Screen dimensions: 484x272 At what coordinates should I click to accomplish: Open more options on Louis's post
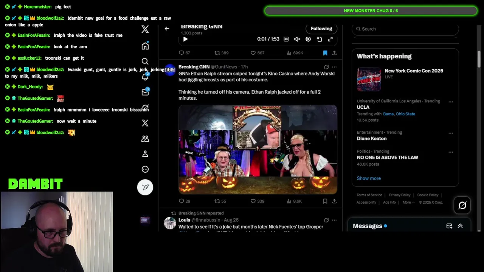coord(334,220)
